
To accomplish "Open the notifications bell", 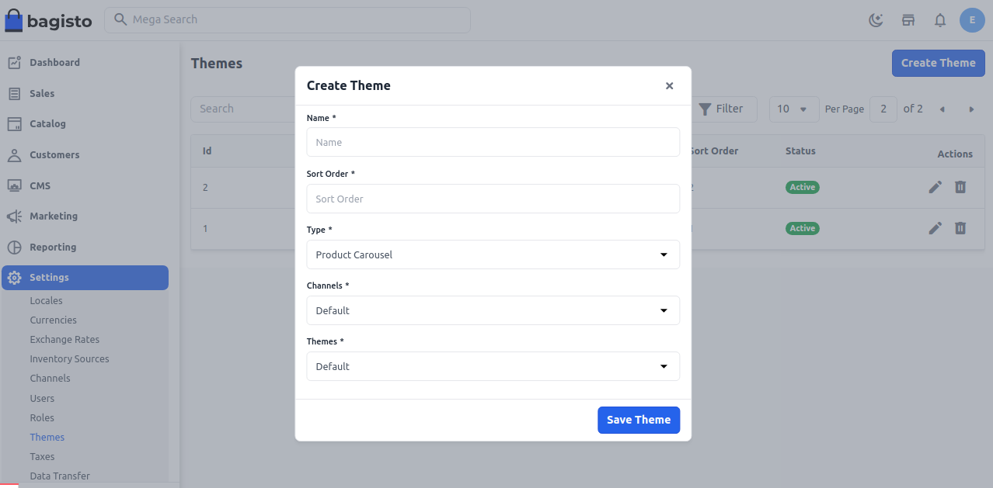I will pyautogui.click(x=939, y=20).
